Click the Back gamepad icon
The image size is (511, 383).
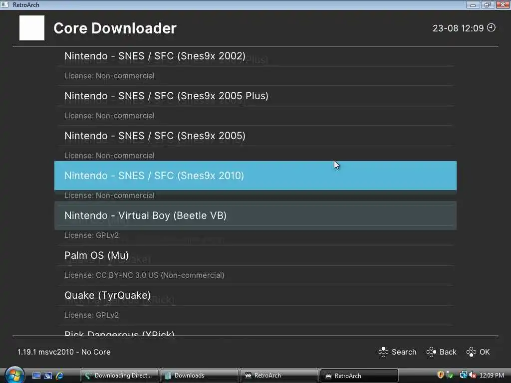click(431, 352)
